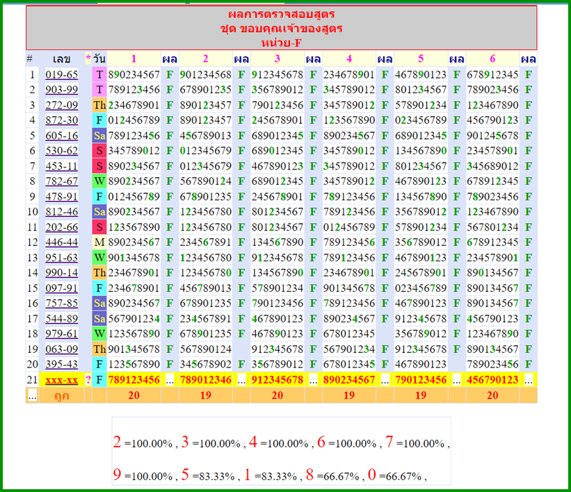Click the M day cell of 446-44
This screenshot has width=571, height=492.
tap(99, 243)
